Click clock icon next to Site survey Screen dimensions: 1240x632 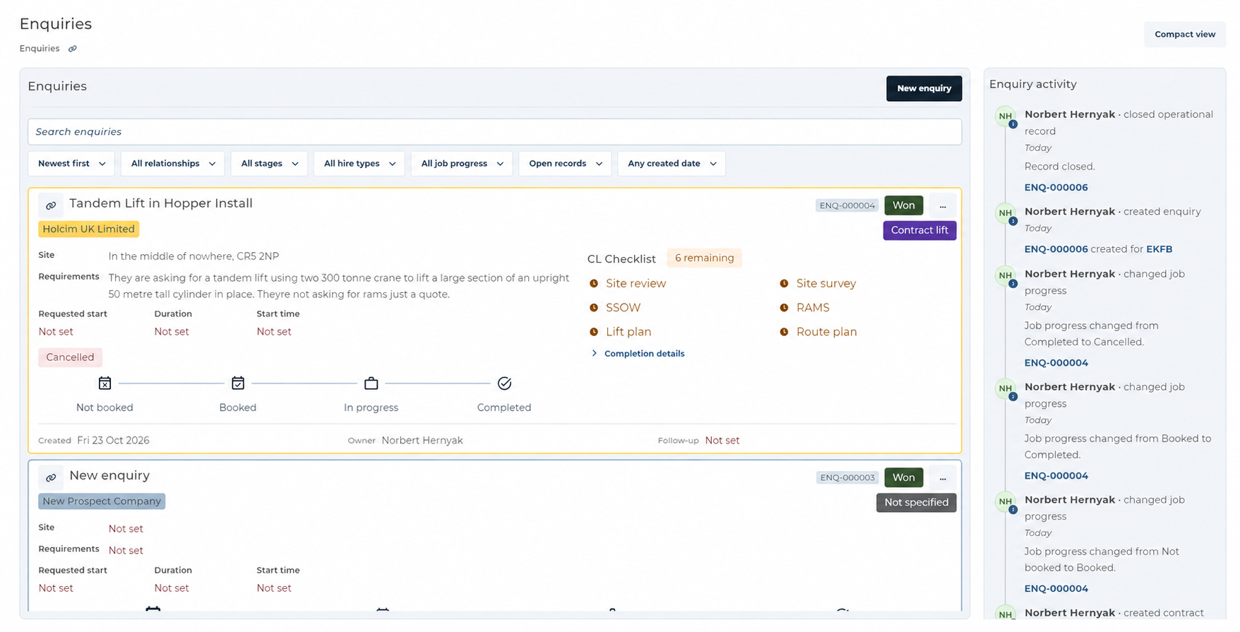click(784, 284)
